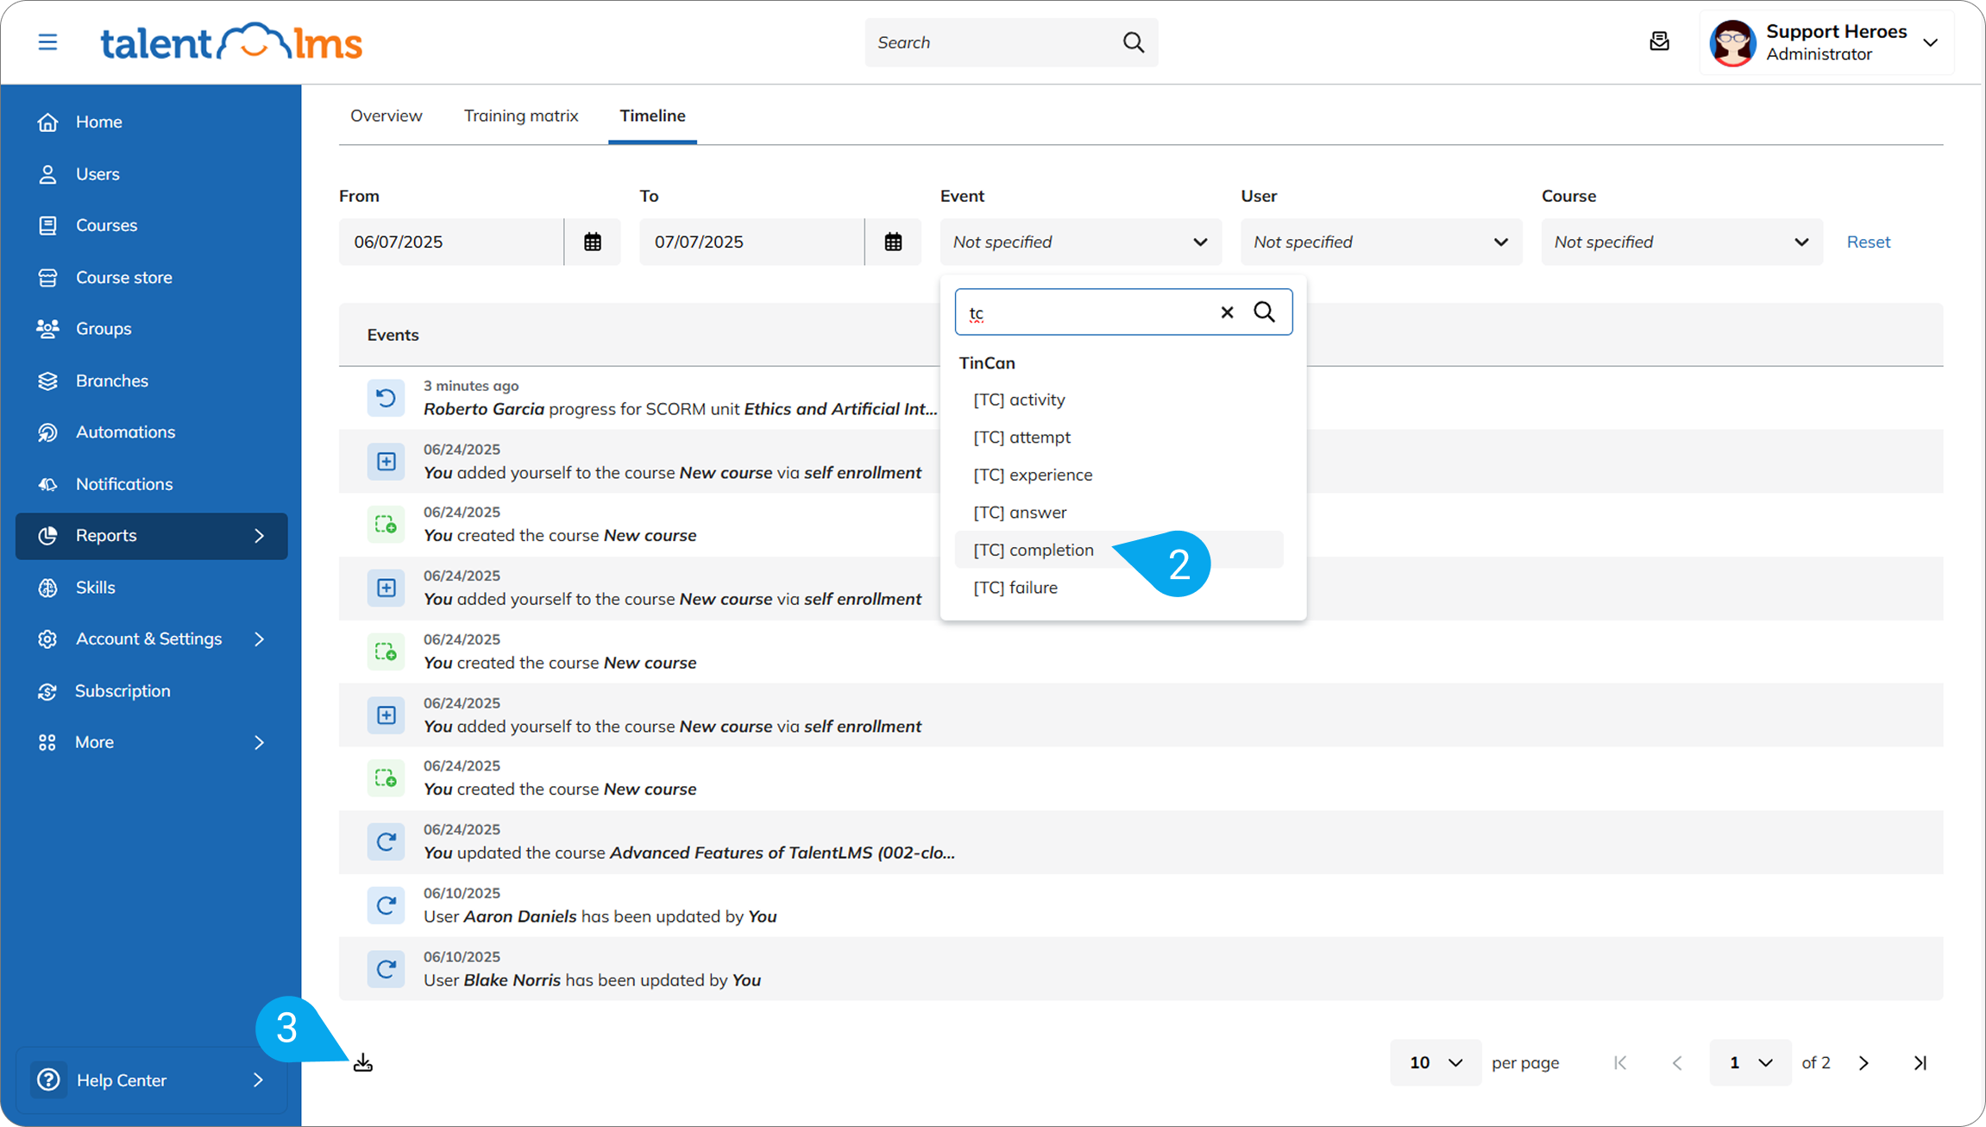Select the [TC] completion event option
Screen dimensions: 1986x1127
coord(1119,550)
